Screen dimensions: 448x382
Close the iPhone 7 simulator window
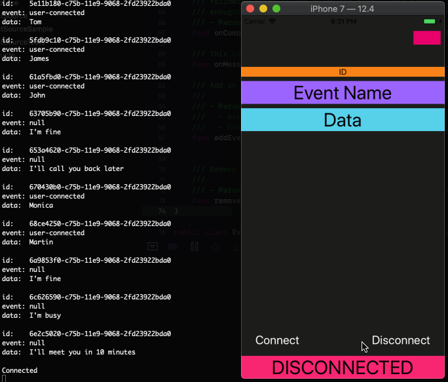250,9
